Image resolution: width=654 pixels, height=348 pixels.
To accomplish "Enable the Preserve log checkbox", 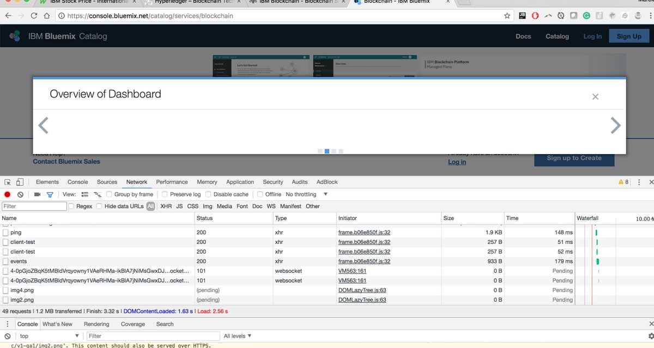I will tap(165, 194).
